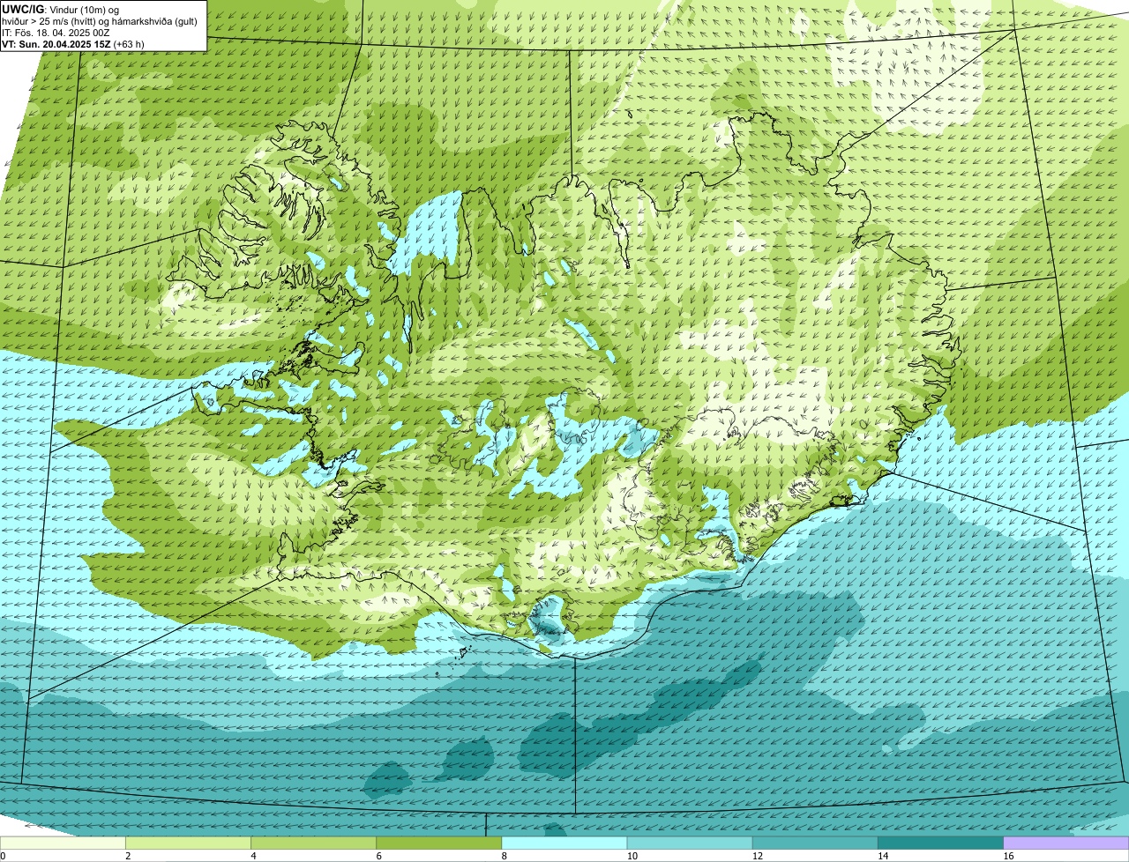The image size is (1129, 862).
Task: Click the legend tick label "10"
Action: 632,856
